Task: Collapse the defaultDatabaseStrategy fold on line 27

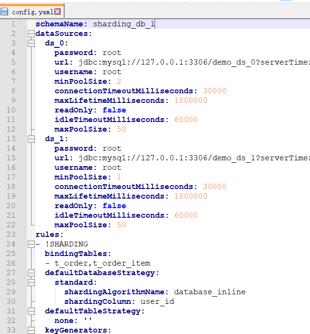Action: 31,273
